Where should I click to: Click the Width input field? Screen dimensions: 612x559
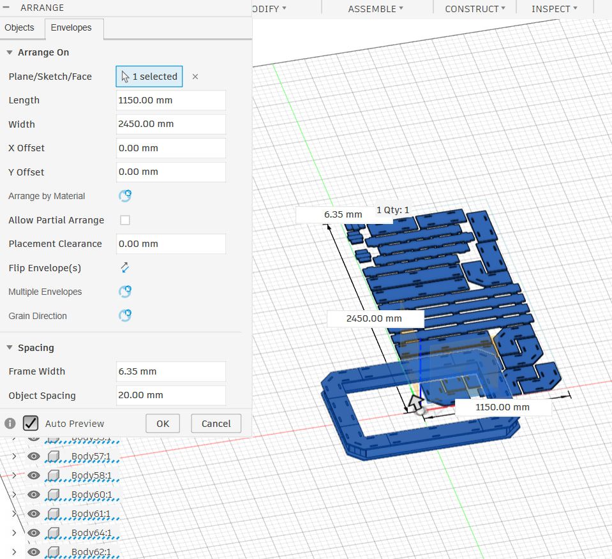tap(171, 124)
